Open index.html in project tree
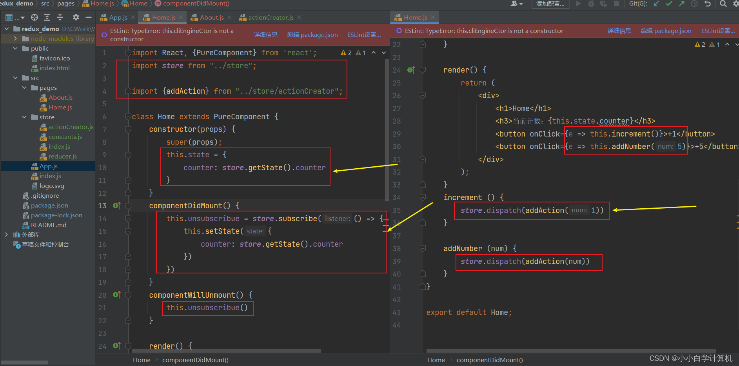 tap(50, 68)
